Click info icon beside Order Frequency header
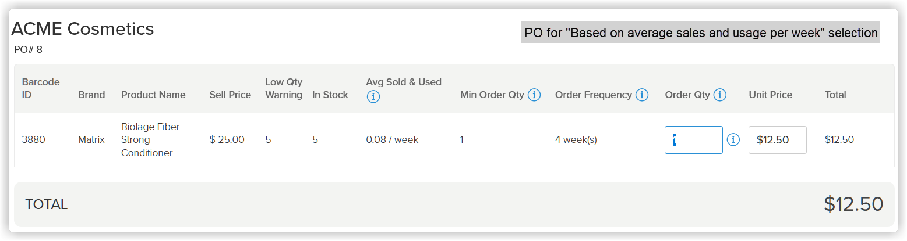The image size is (907, 241). point(642,95)
